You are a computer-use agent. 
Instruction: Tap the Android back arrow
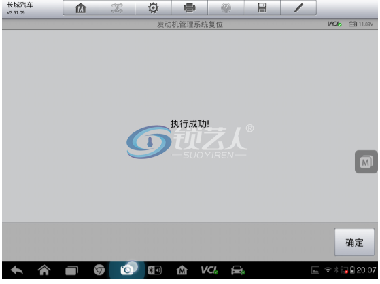coord(17,270)
